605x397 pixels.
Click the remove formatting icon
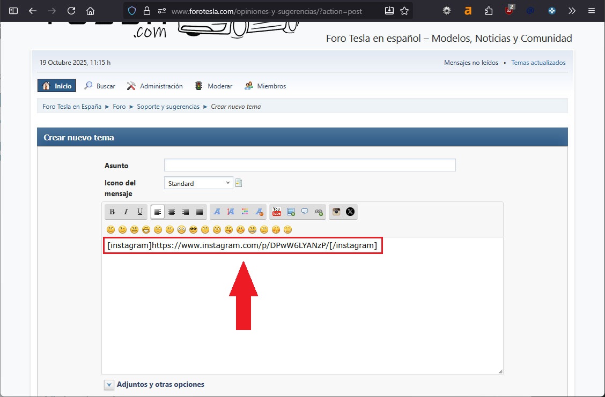259,212
